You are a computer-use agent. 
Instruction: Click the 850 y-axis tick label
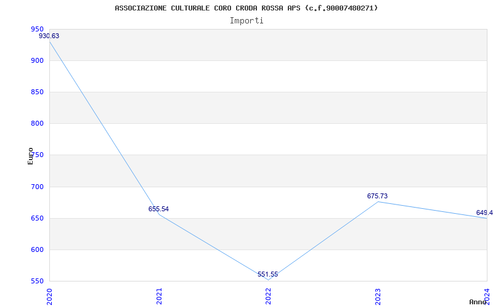(37, 92)
